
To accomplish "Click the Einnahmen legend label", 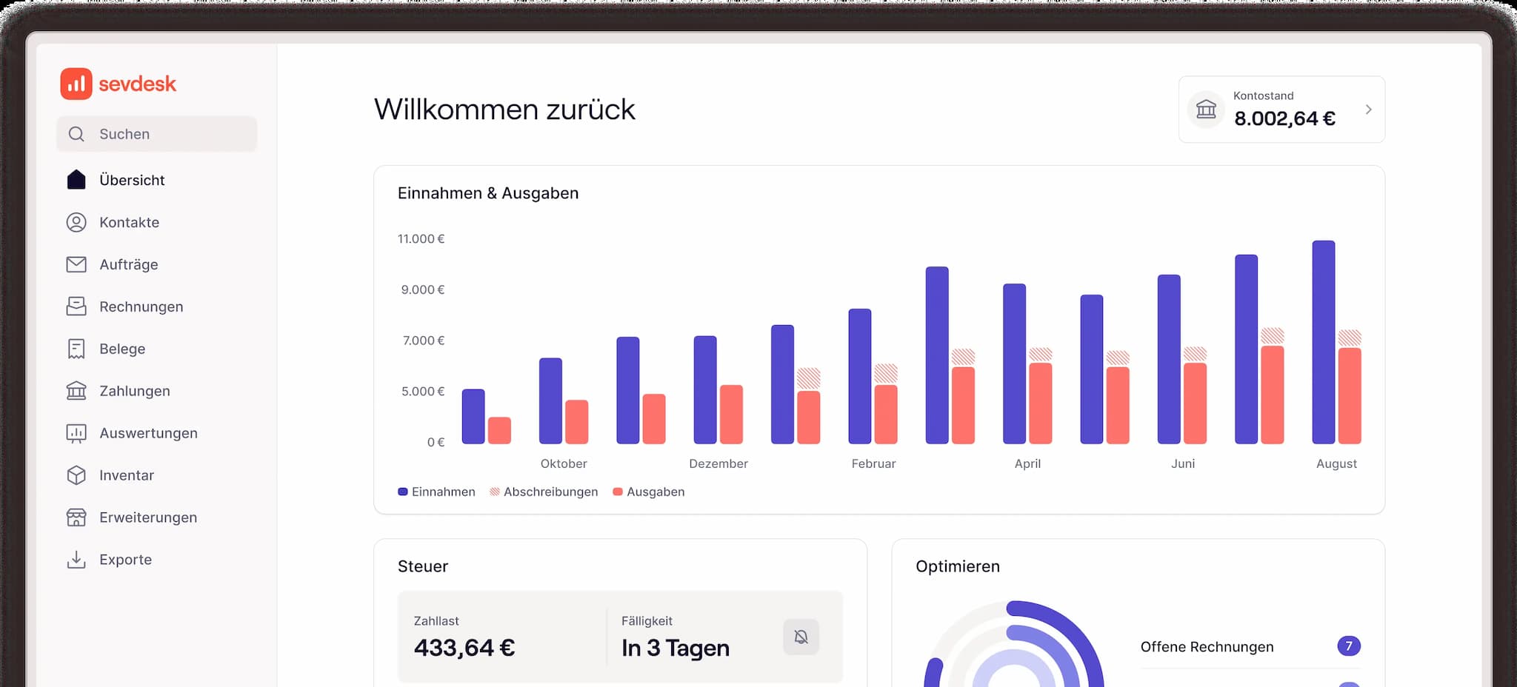I will point(444,492).
